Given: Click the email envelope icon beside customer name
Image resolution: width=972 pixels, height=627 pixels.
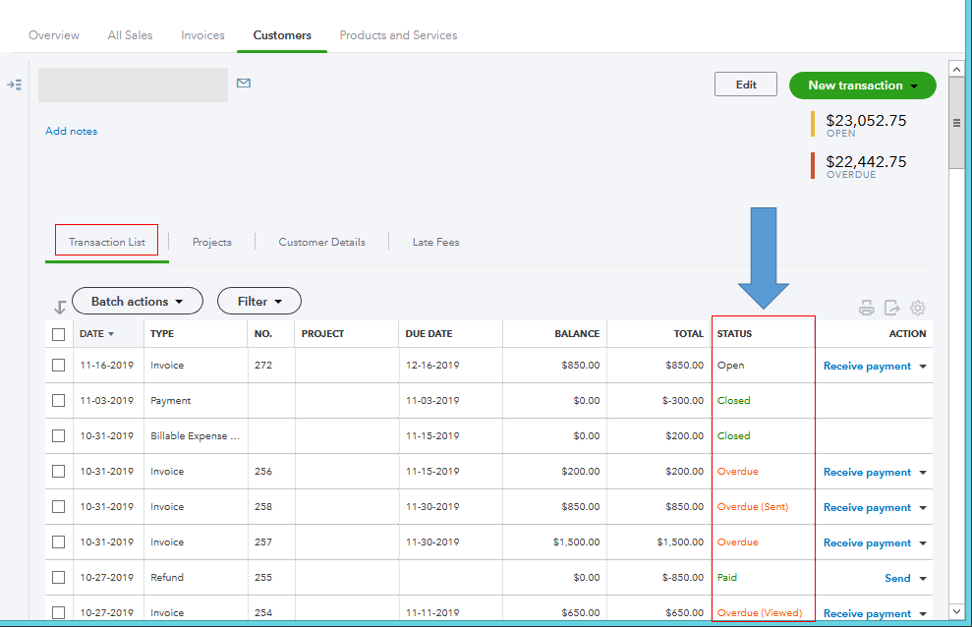Looking at the screenshot, I should 244,83.
